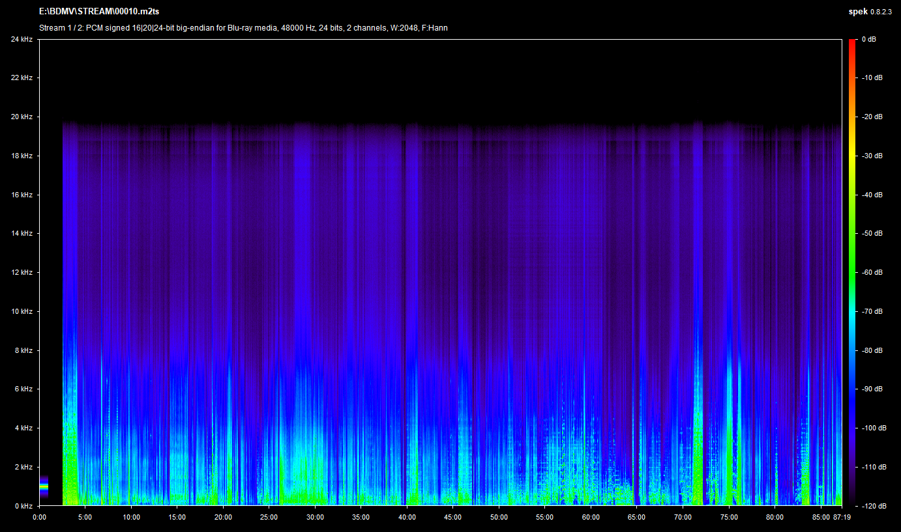Click the 0:00 time axis marker
The height and width of the screenshot is (532, 901).
click(x=40, y=518)
